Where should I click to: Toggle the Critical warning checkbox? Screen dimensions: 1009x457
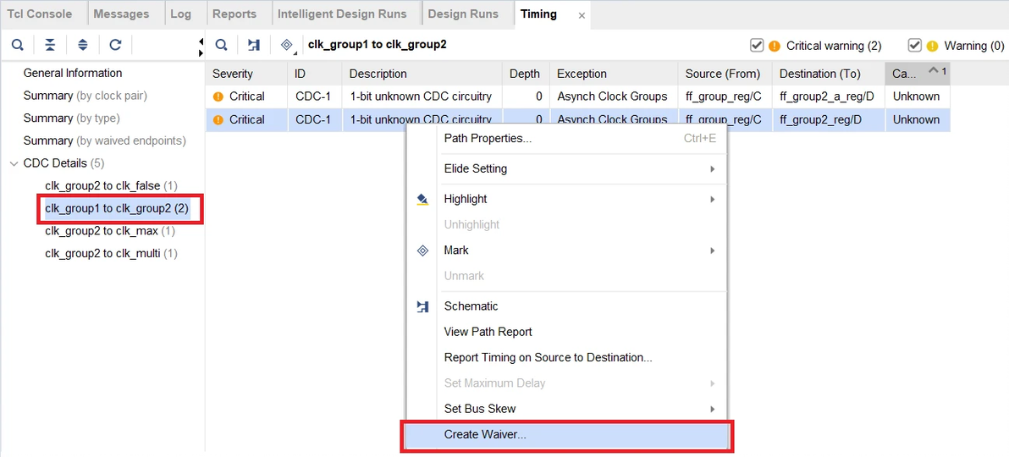point(757,46)
